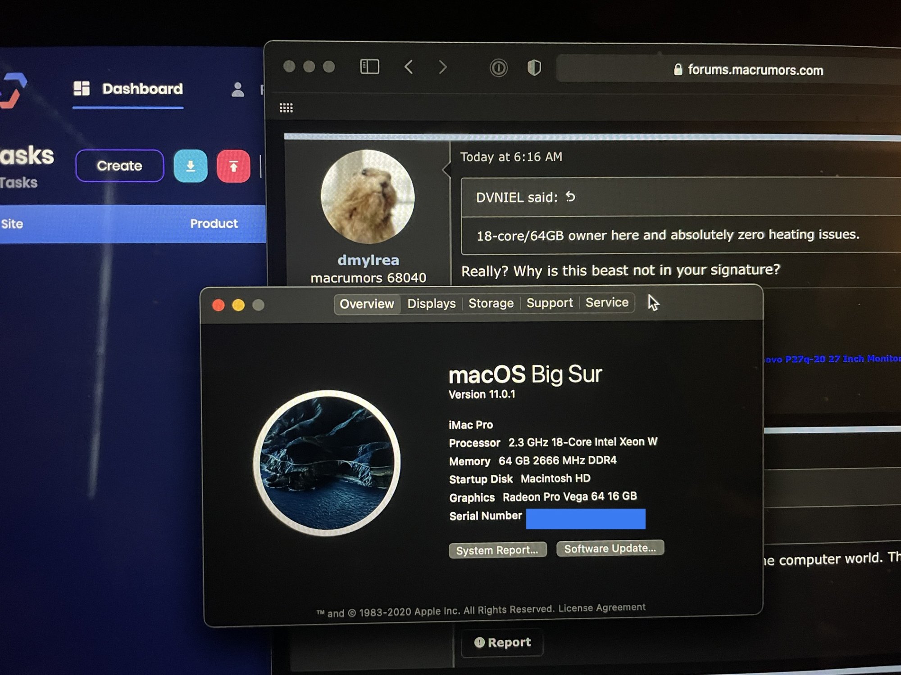Open the Support tab
Screen dimensions: 901x675
(x=549, y=303)
